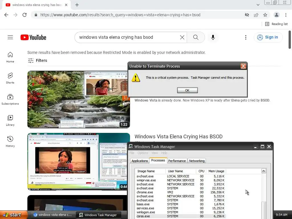This screenshot has width=292, height=219.
Task: Open a new browser tab
Action: pyautogui.click(x=77, y=5)
